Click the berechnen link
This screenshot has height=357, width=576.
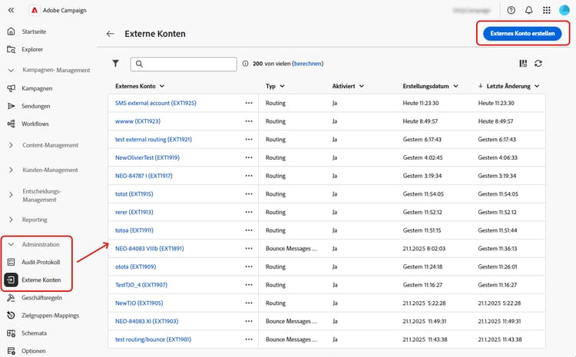306,64
